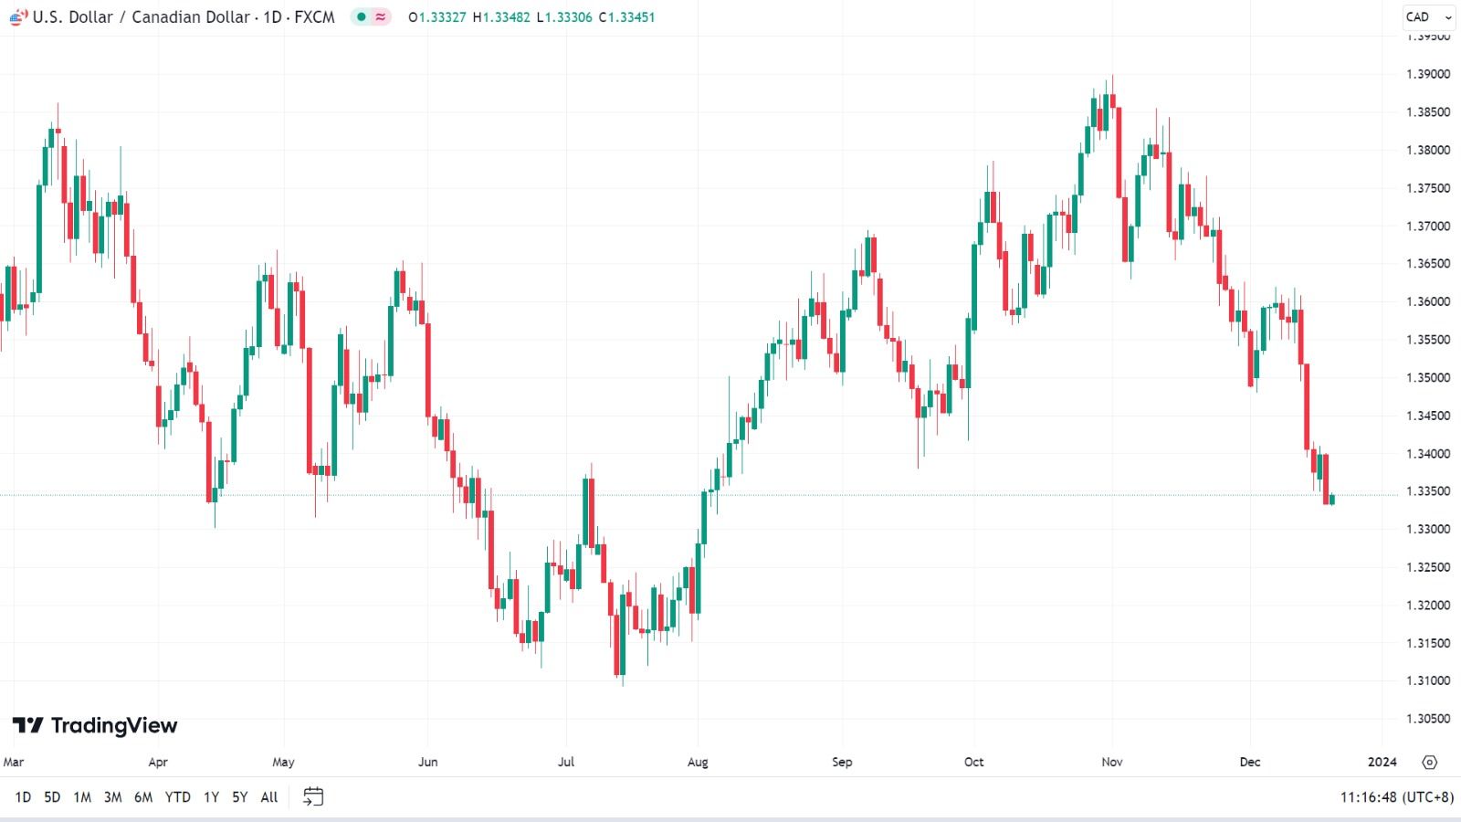Screen dimensions: 1461x822
Task: Click the Aug label on time axis
Action: point(698,762)
